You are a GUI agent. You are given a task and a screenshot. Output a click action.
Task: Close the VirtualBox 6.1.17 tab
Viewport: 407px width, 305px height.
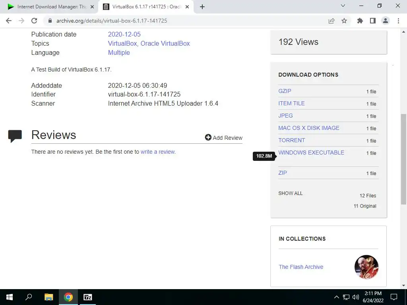[x=187, y=7]
